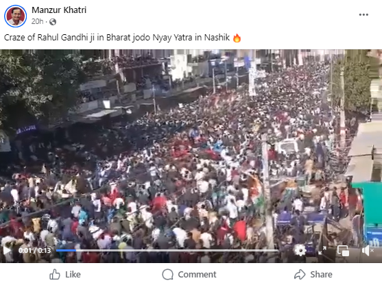Open the 20h post timestamp link
Screen dimensions: 382x285
[x=37, y=22]
